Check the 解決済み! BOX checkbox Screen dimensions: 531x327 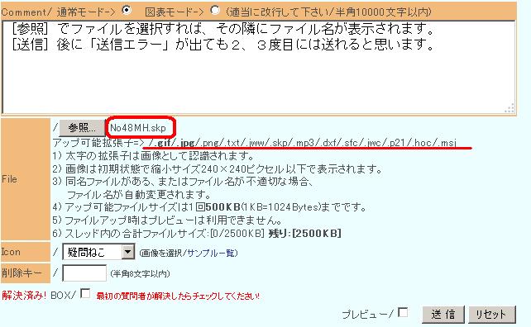[85, 293]
